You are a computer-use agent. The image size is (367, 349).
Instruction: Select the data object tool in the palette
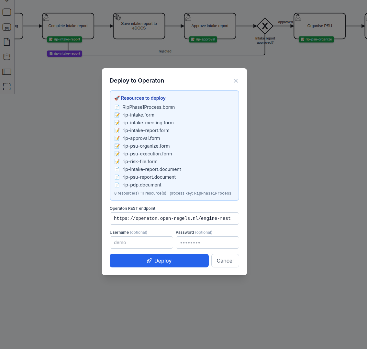6,42
